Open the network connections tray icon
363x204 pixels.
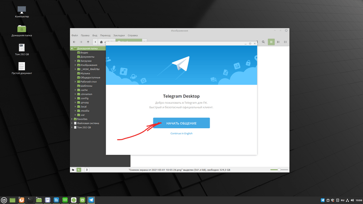(348, 200)
